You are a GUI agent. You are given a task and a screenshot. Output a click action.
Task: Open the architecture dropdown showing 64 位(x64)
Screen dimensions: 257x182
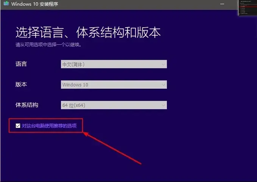click(x=114, y=105)
